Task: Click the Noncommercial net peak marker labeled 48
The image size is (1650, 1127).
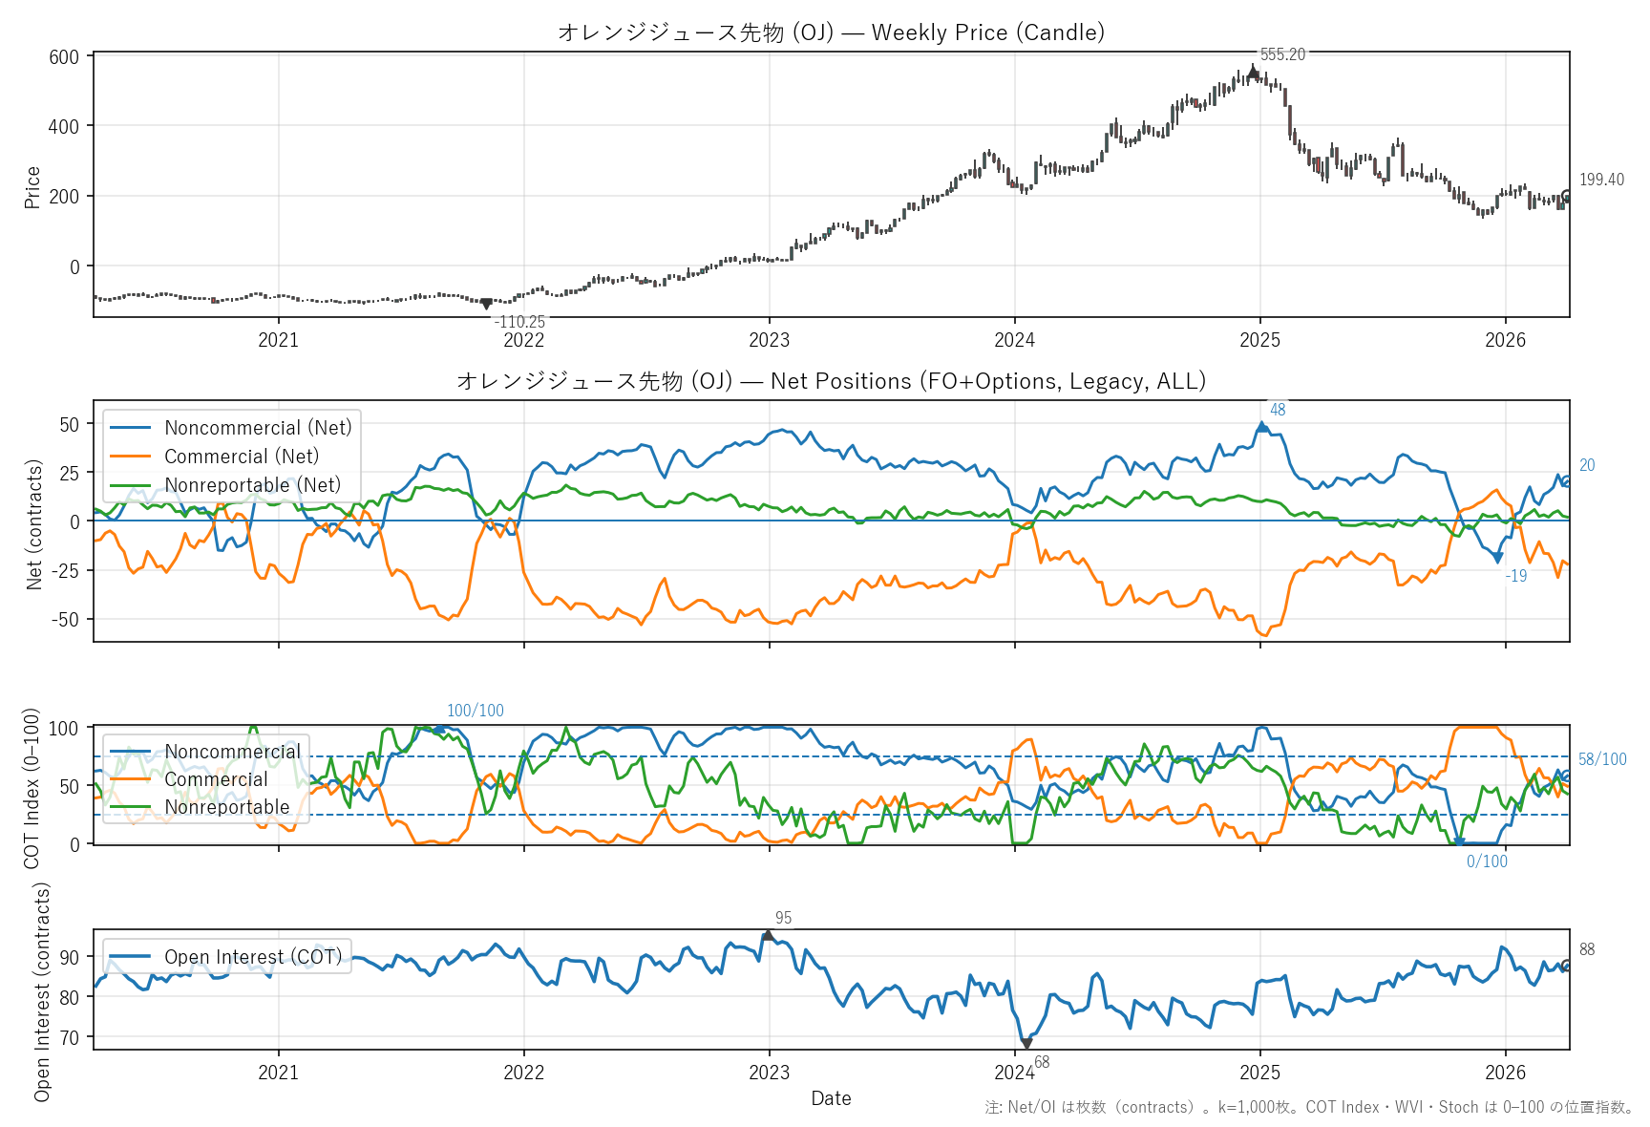Action: (1262, 427)
